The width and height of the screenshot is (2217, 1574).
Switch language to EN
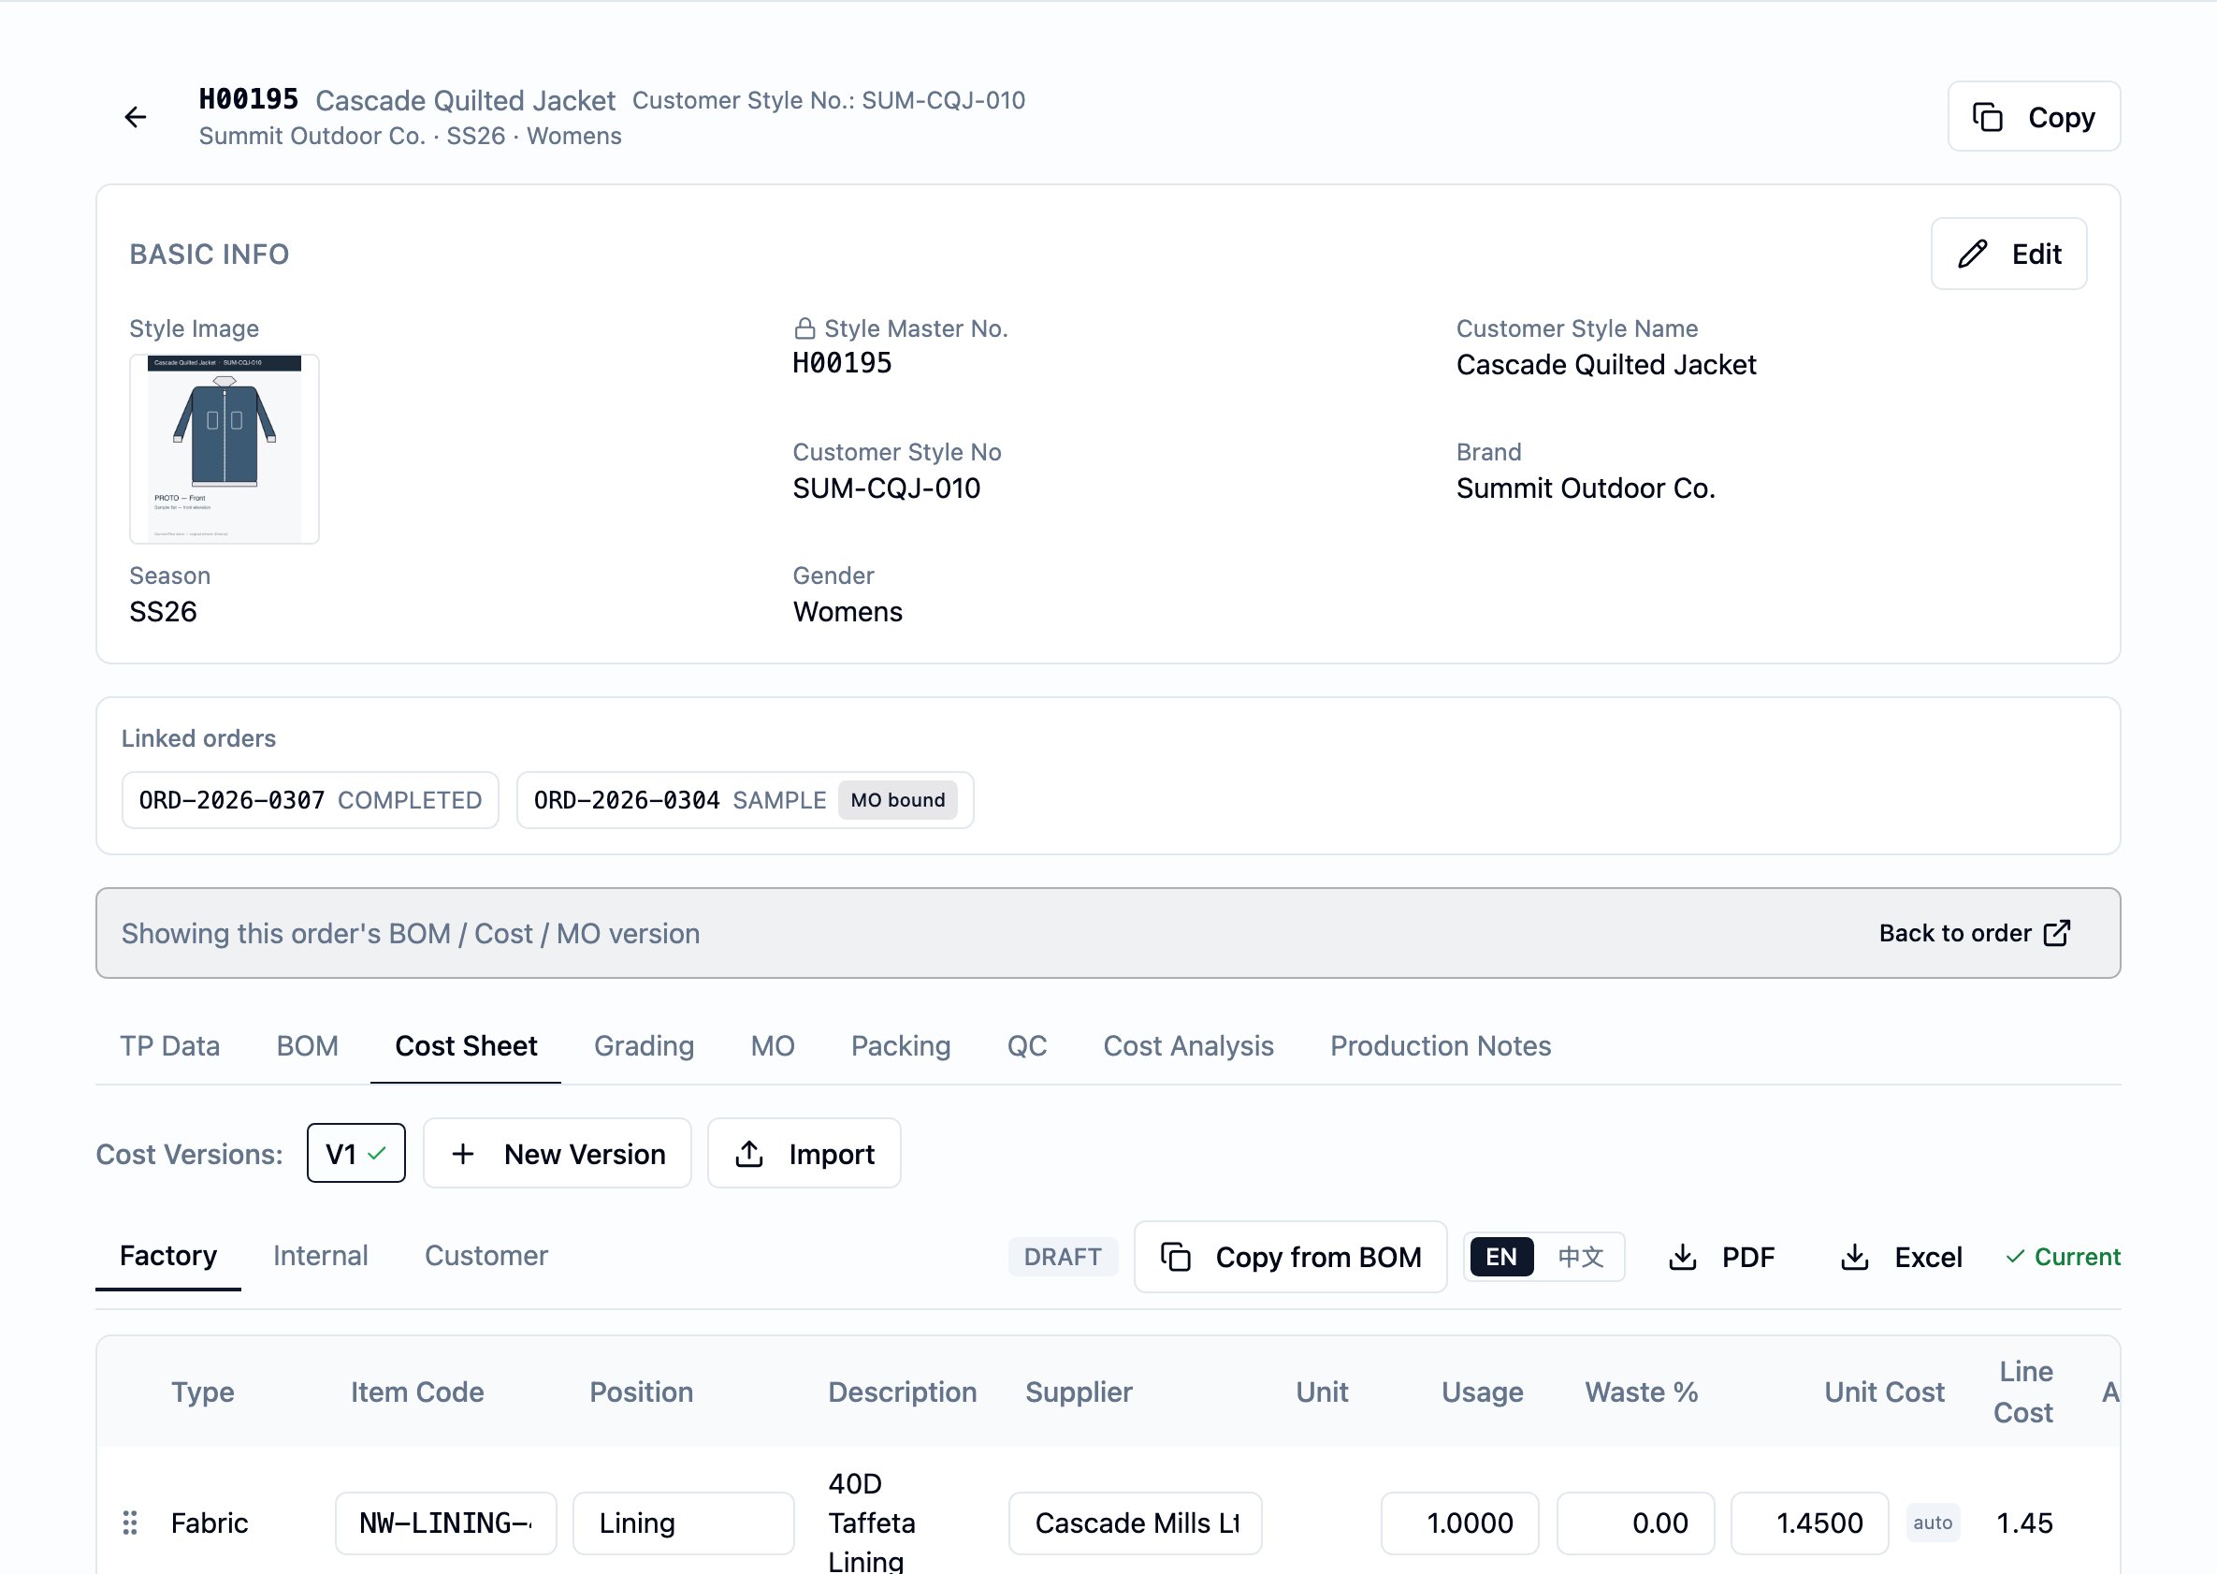(1502, 1257)
